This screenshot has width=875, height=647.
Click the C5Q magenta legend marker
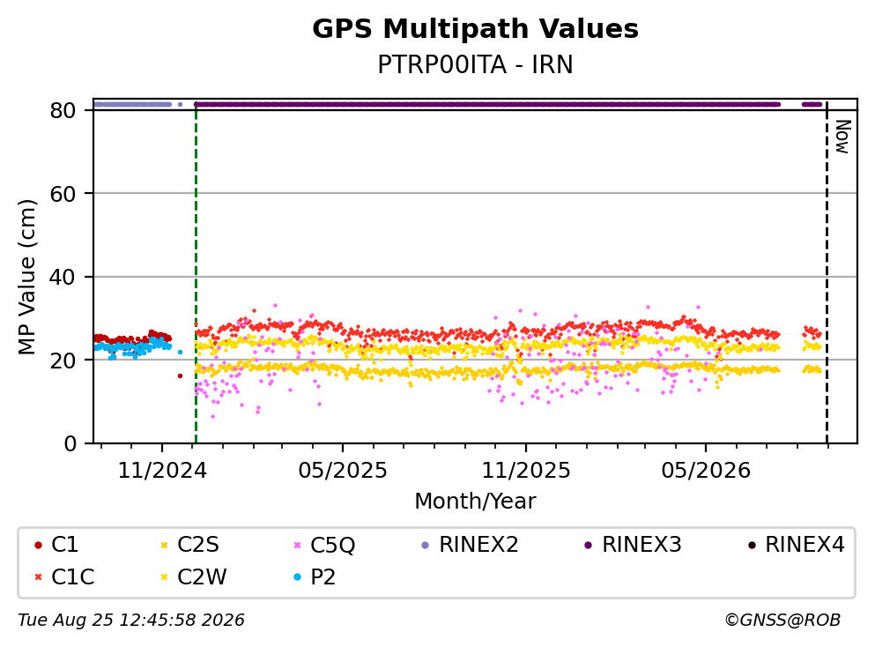298,545
